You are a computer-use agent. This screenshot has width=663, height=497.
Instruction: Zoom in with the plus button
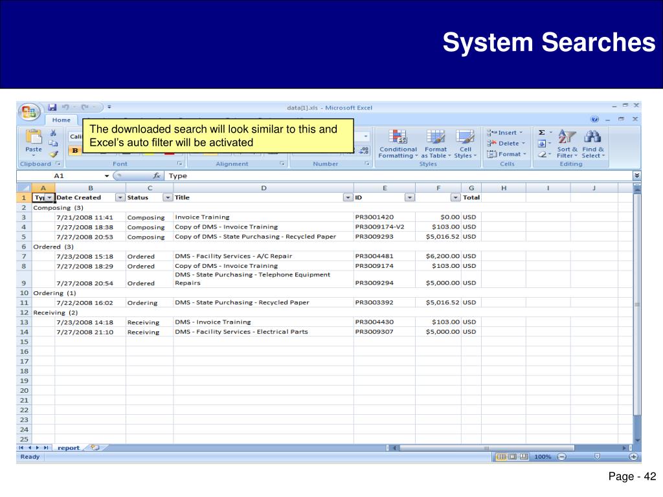(633, 457)
